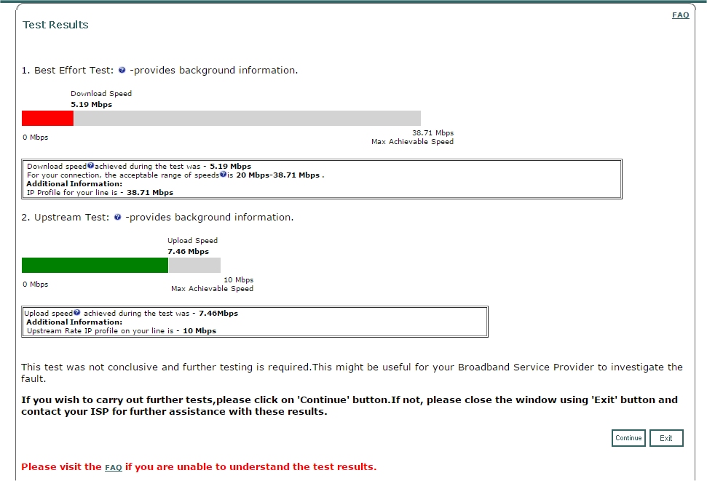Click gray unfilled portion of upload bar

pos(194,266)
